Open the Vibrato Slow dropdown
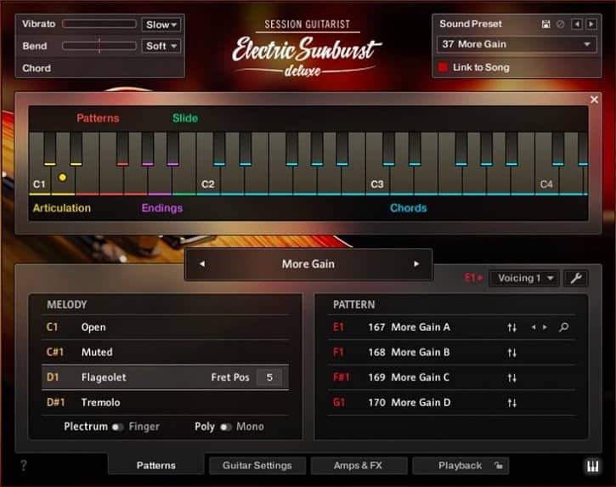This screenshot has height=487, width=616. tap(161, 25)
